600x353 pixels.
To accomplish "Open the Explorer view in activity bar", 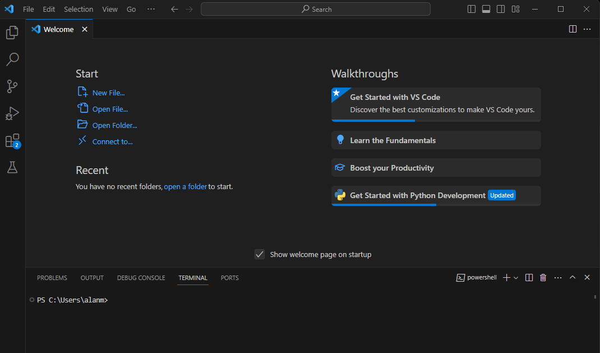I will pos(12,33).
